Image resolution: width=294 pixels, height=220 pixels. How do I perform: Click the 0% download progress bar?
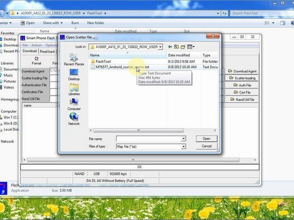[140, 167]
